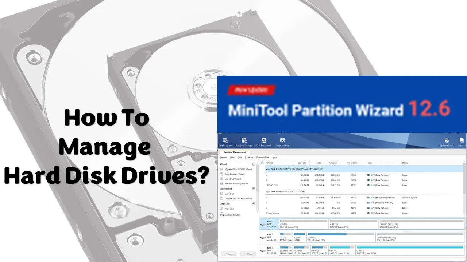Click C:(NTFS) block in Disk 2 map
The height and width of the screenshot is (262, 467).
tap(341, 237)
